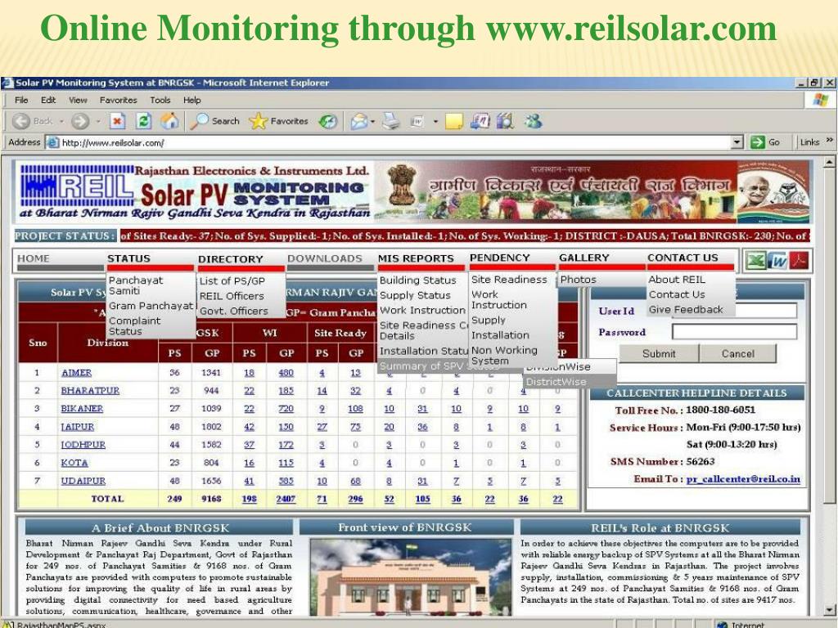This screenshot has width=838, height=628.
Task: Click the browser Back arrow icon
Action: 20,121
